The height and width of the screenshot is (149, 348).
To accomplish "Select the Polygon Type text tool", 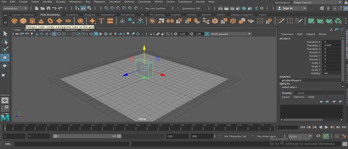I will [101, 21].
